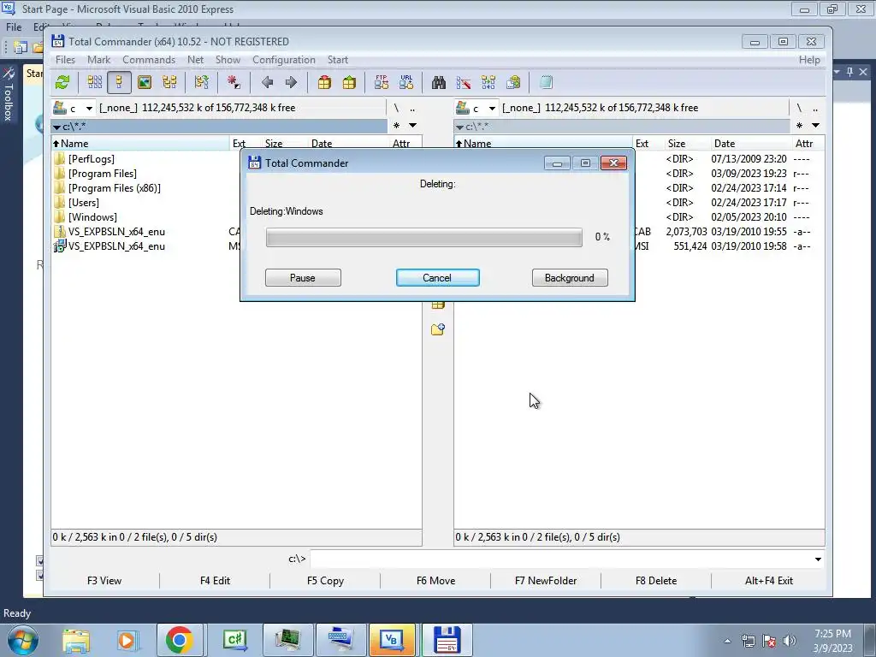
Task: Open the left panel drive c dropdown
Action: (88, 108)
